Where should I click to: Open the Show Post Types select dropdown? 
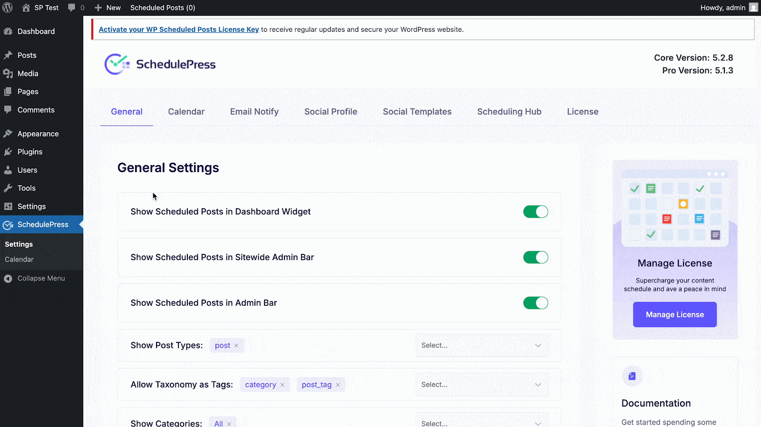pyautogui.click(x=482, y=345)
